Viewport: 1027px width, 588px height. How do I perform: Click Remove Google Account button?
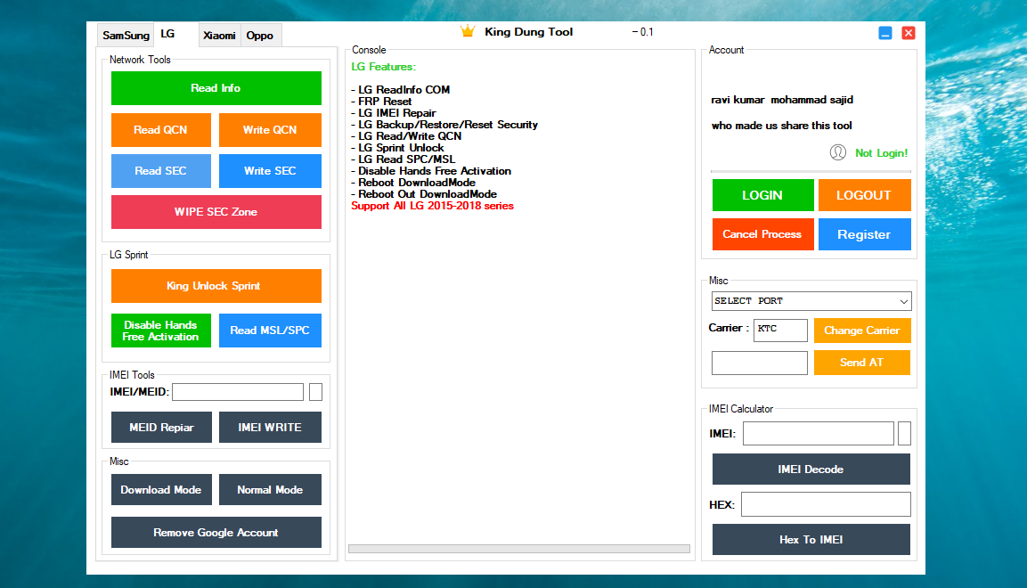tap(216, 533)
